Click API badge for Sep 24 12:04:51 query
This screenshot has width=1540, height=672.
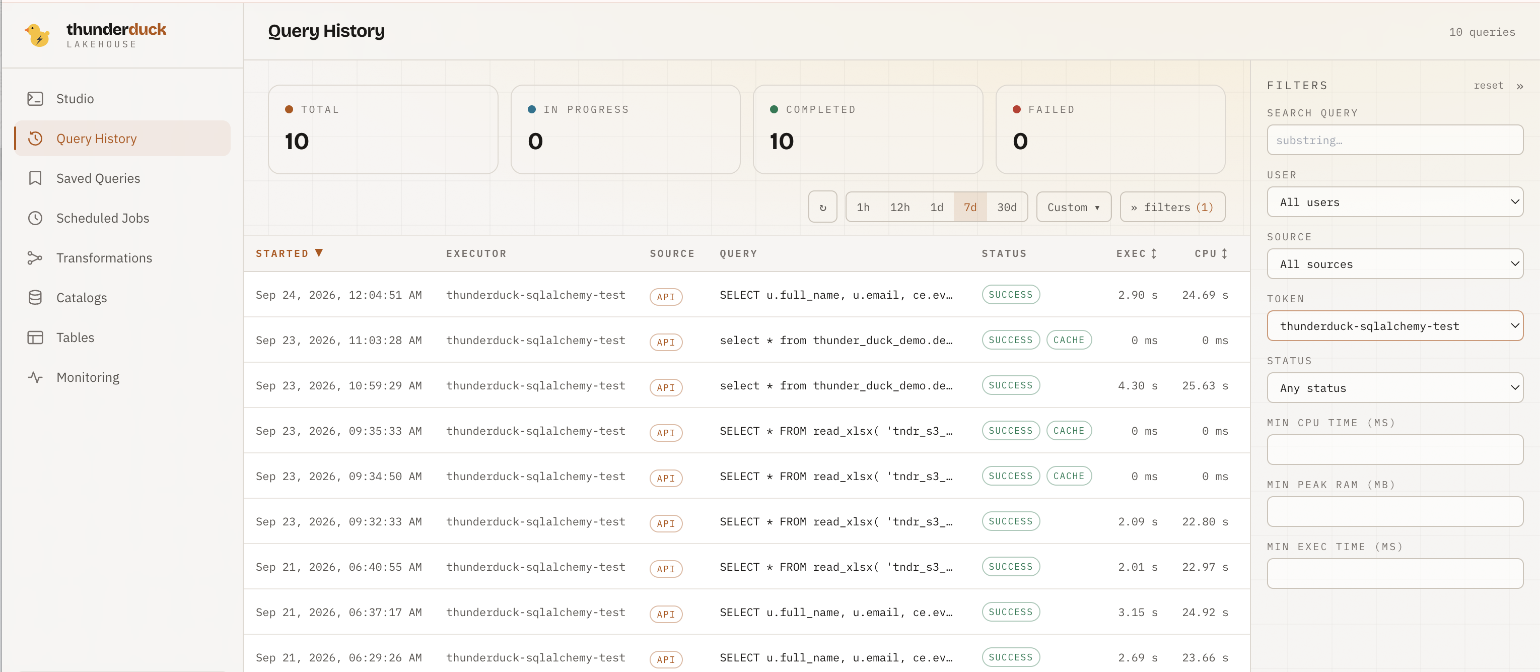point(665,297)
